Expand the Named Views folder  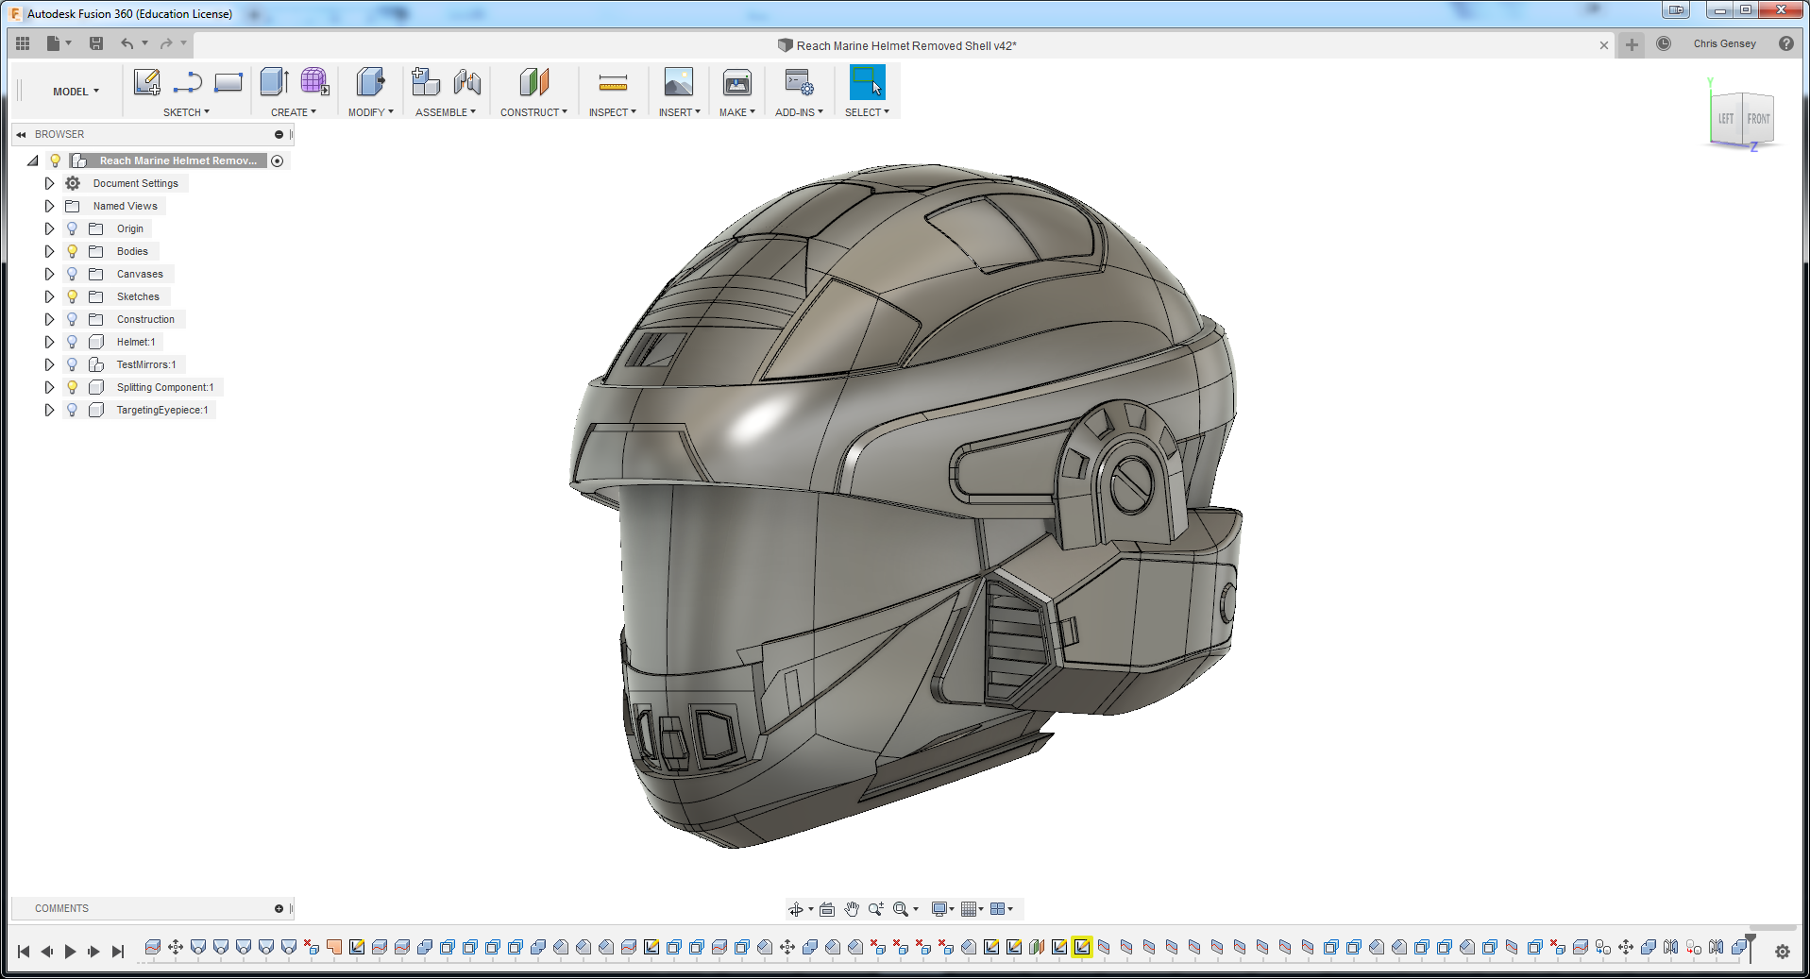point(49,206)
